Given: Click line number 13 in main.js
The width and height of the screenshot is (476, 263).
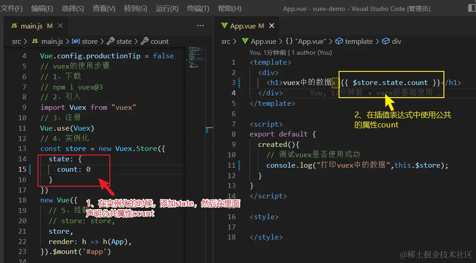Looking at the screenshot, I should tap(22, 149).
